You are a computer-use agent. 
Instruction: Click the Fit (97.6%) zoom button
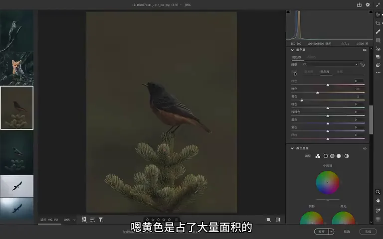[x=49, y=220]
